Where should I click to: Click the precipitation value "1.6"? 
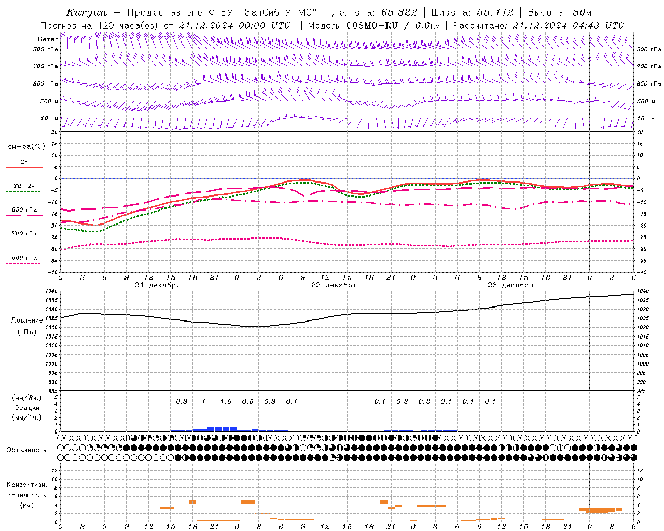tap(226, 402)
